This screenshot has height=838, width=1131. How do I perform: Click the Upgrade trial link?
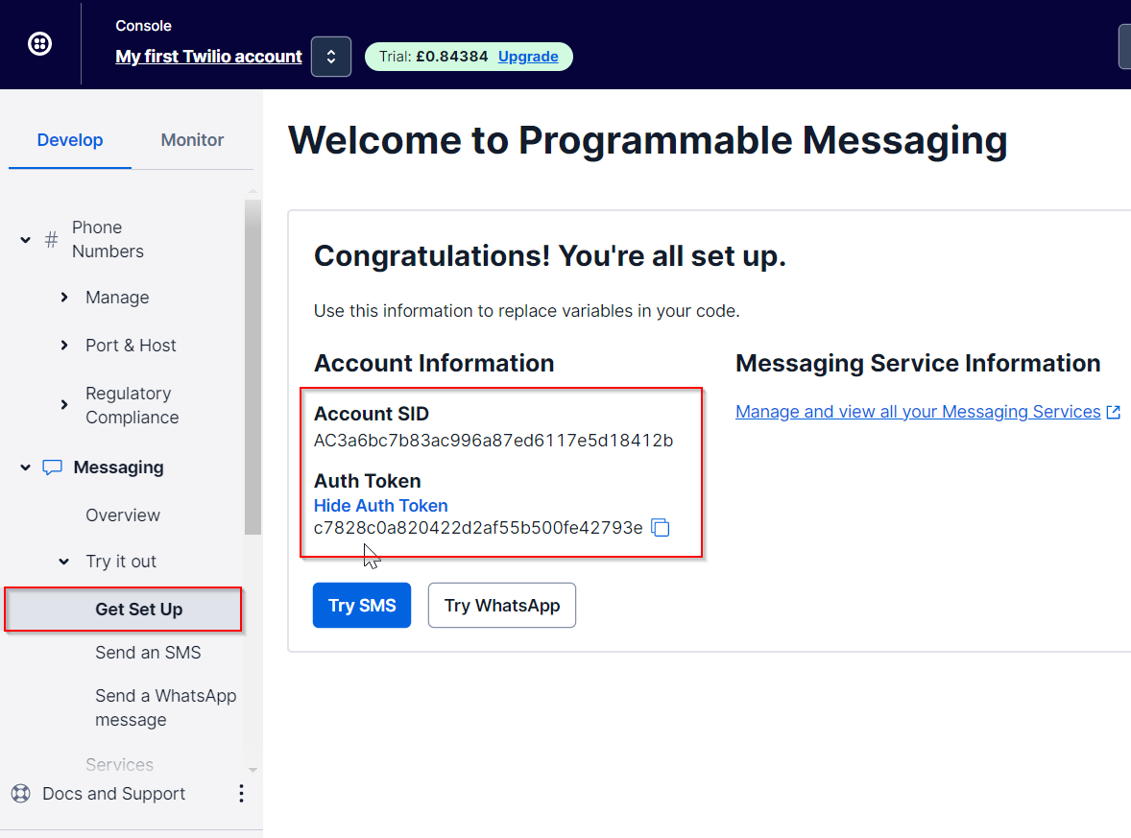click(528, 57)
